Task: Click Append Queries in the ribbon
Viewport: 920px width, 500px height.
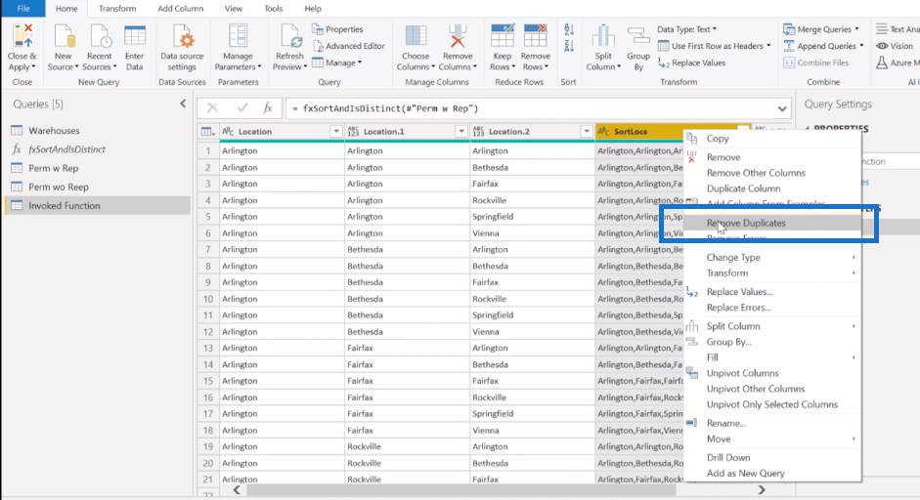Action: coord(822,46)
